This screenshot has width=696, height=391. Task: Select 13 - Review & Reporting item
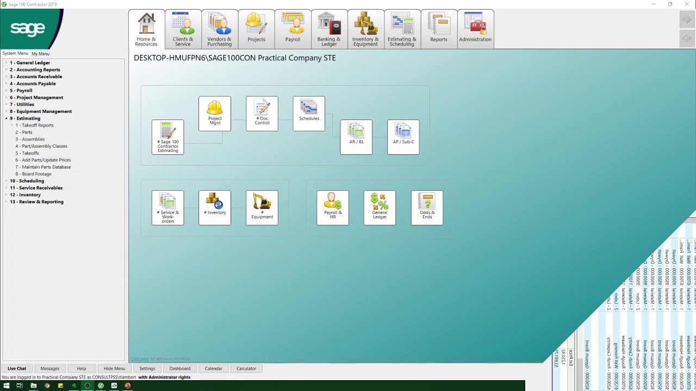click(36, 202)
